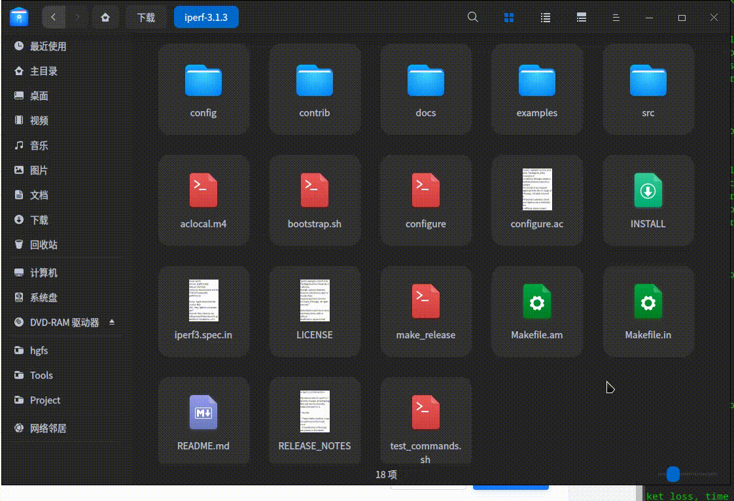Open the contrib folder
This screenshot has height=501, width=734.
coord(315,90)
